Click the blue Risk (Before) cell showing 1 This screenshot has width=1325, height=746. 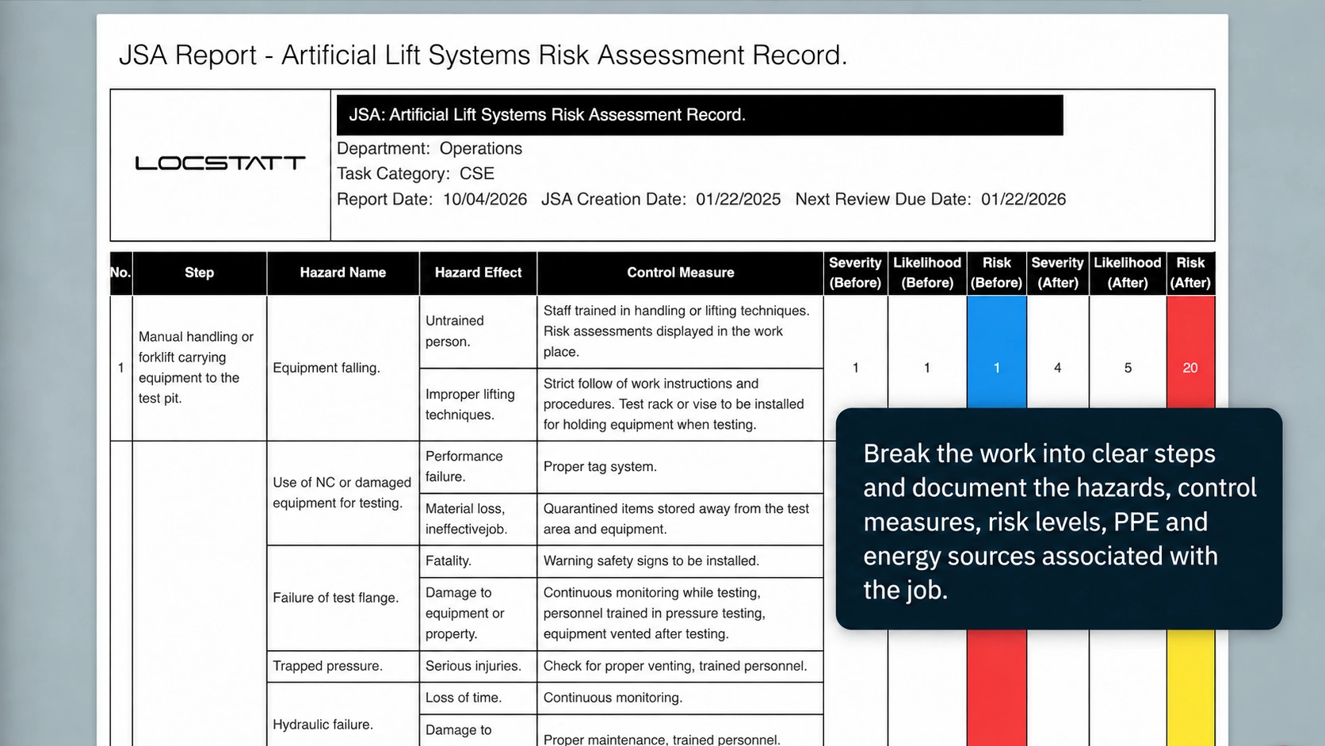pos(997,352)
